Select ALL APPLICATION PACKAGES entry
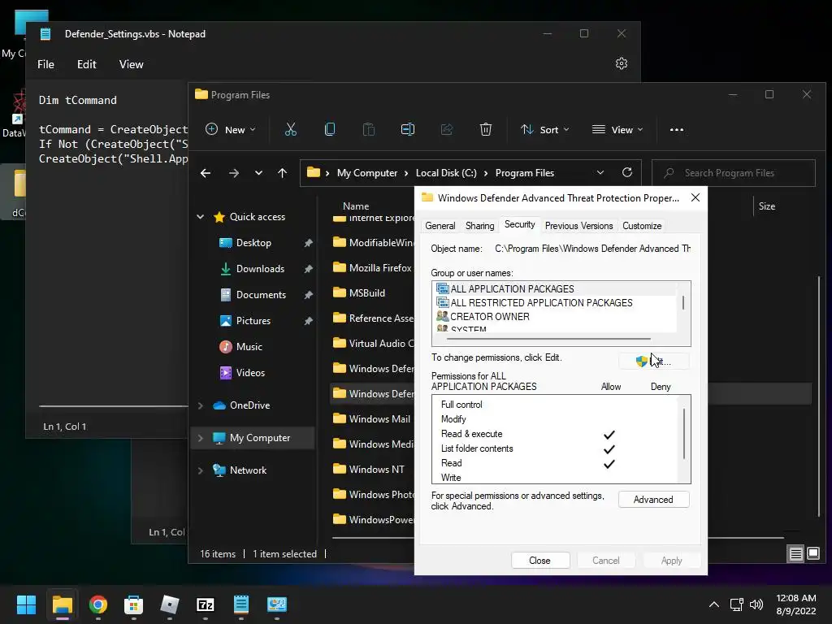832x624 pixels. pyautogui.click(x=512, y=288)
